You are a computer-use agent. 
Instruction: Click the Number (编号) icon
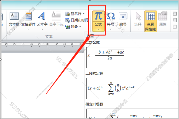click(x=123, y=16)
